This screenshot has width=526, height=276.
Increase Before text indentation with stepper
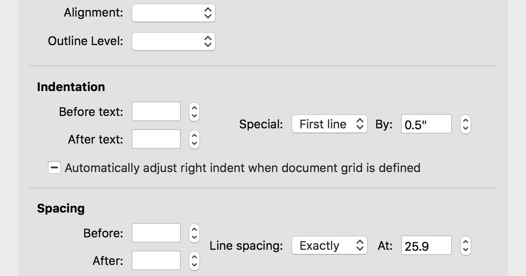(194, 108)
